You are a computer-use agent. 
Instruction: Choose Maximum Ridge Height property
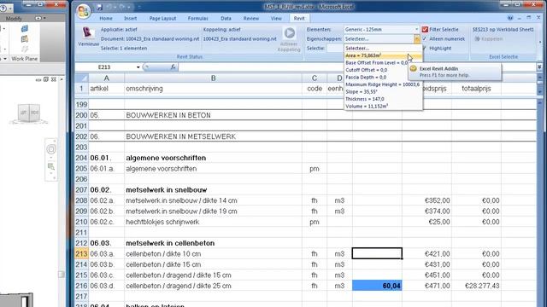pos(383,84)
